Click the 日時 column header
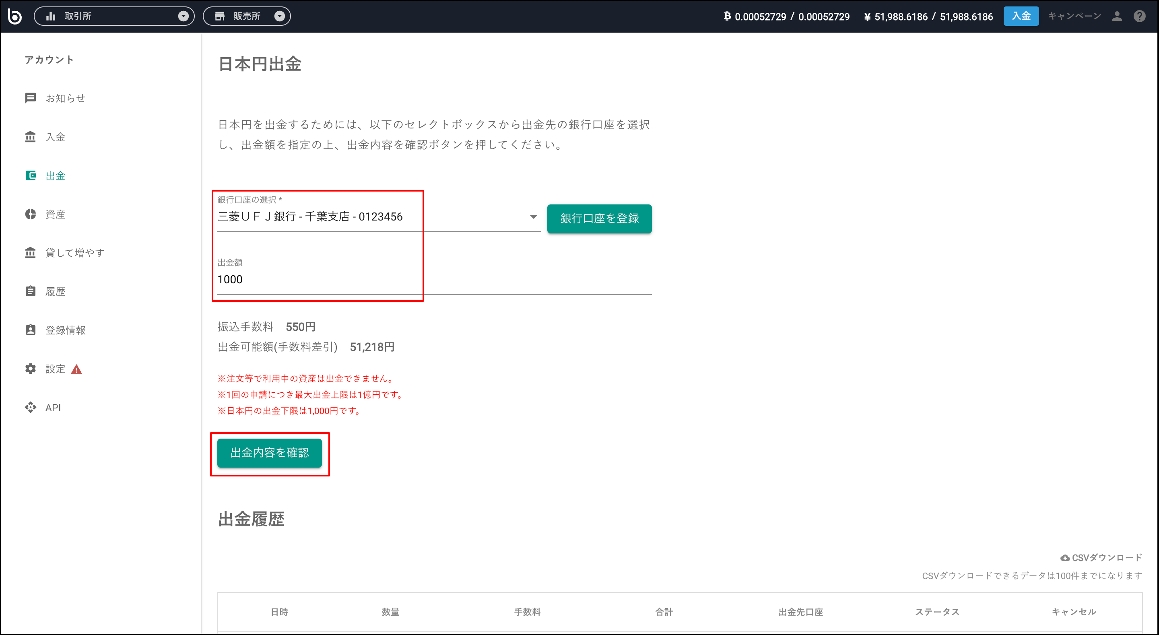The width and height of the screenshot is (1159, 635). coord(279,612)
